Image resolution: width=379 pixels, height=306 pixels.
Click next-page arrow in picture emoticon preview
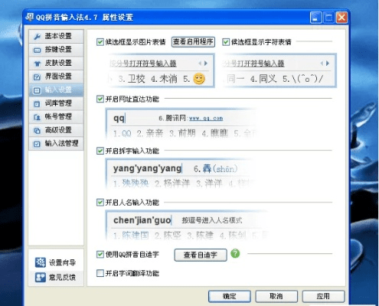click(x=206, y=63)
